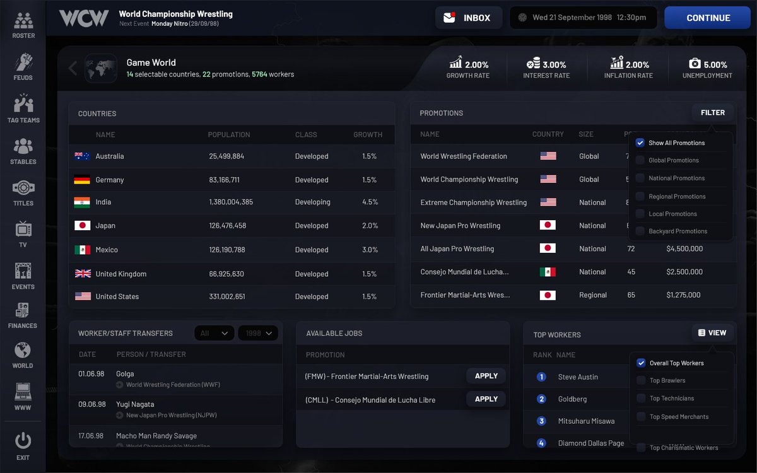Open the Titles belt section
The height and width of the screenshot is (473, 757).
point(23,192)
